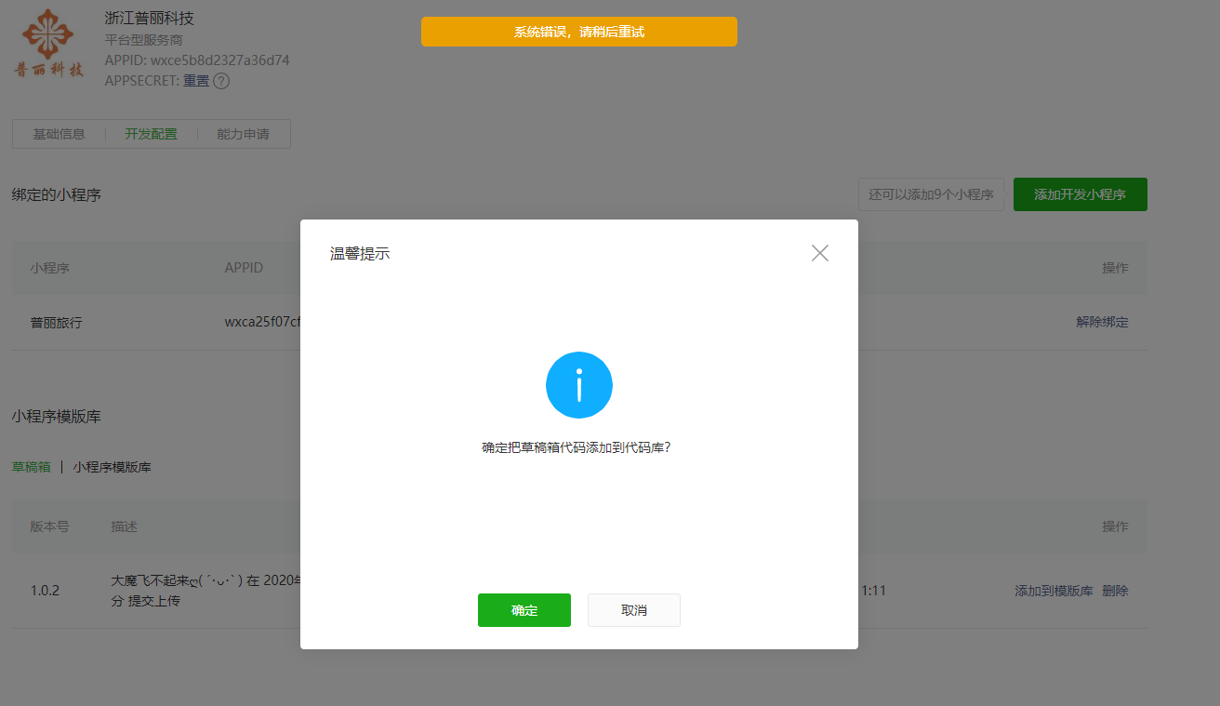
Task: Click the version number 1.0.2 entry
Action: pyautogui.click(x=46, y=590)
